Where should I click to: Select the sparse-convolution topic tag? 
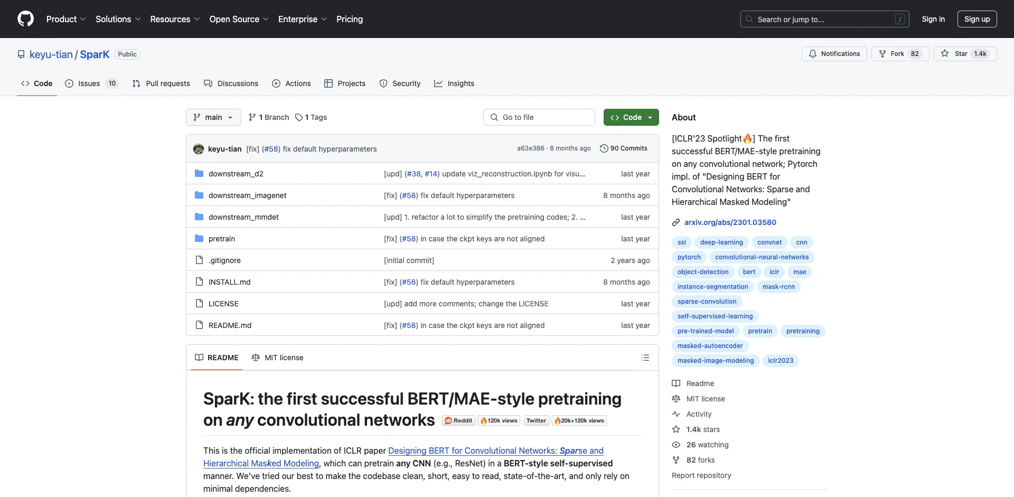coord(707,302)
